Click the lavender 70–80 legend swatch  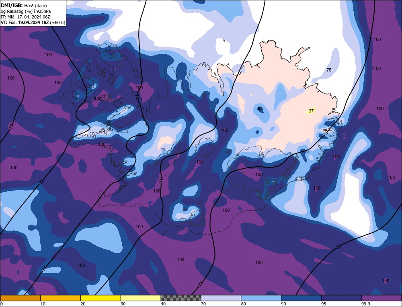tap(221, 298)
